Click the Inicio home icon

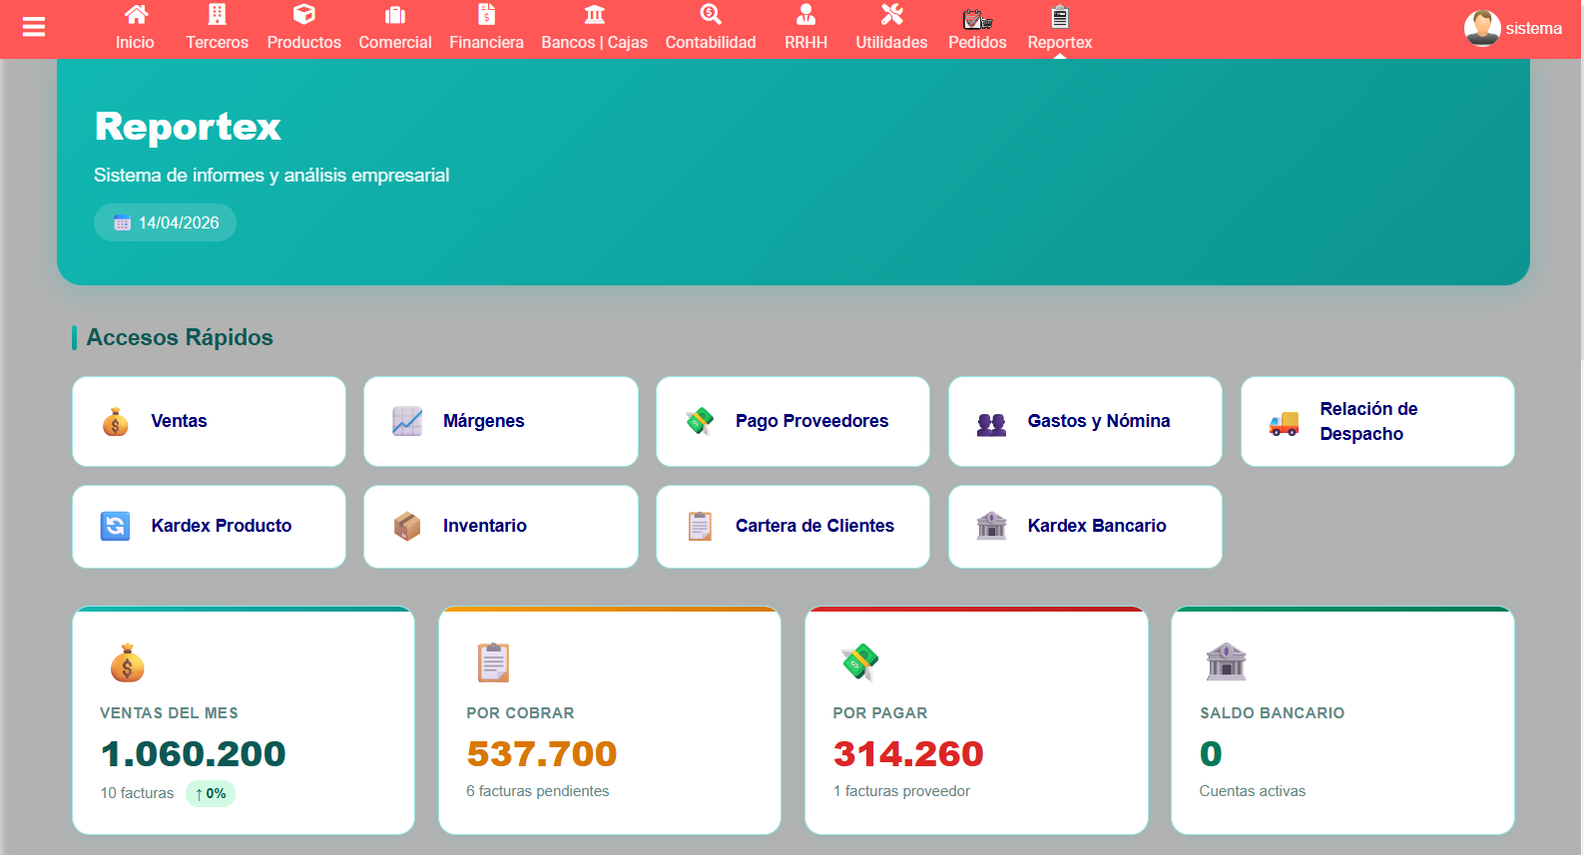coord(136,14)
